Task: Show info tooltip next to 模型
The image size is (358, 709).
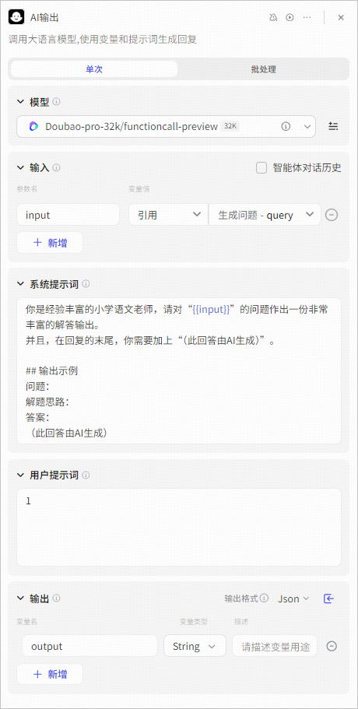Action: tap(56, 102)
